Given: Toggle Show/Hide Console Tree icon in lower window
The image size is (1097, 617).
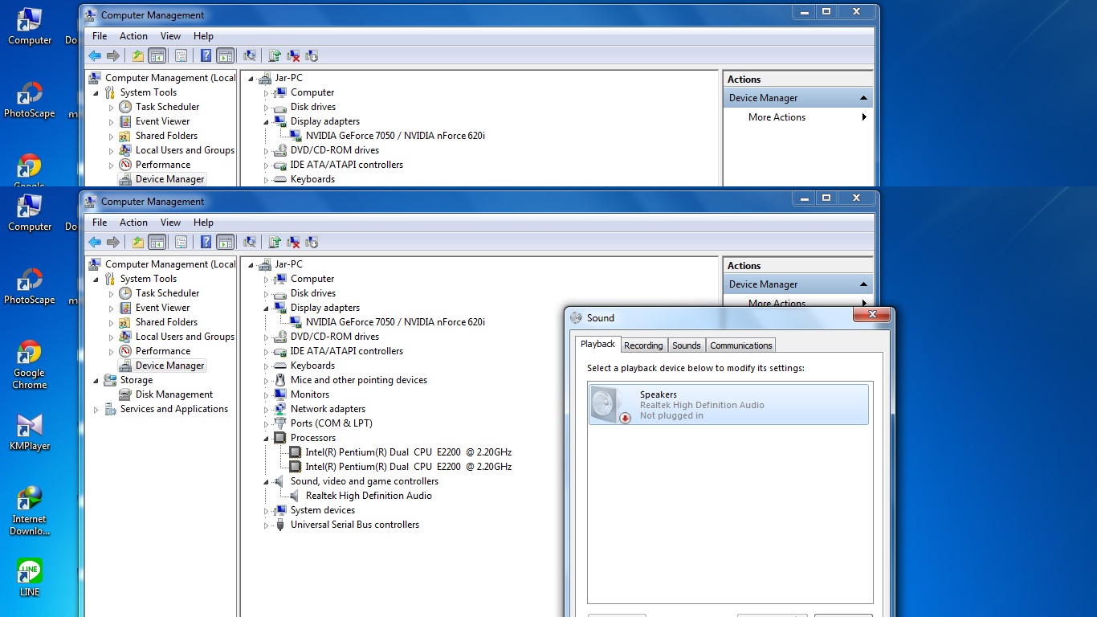Looking at the screenshot, I should (x=157, y=242).
